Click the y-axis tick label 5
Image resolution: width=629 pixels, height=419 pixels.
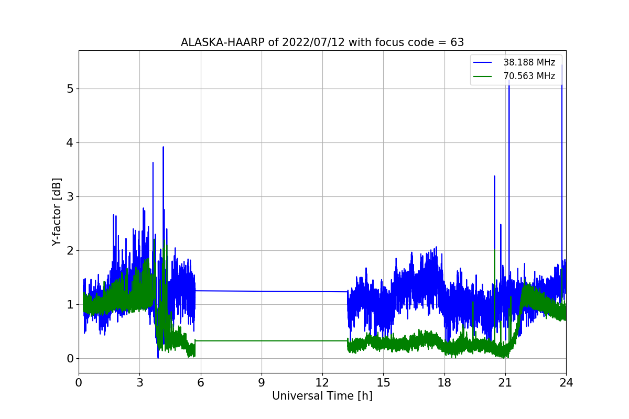[70, 89]
